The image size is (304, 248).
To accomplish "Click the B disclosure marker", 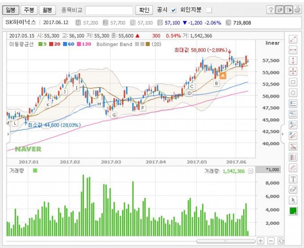I will pyautogui.click(x=216, y=84).
